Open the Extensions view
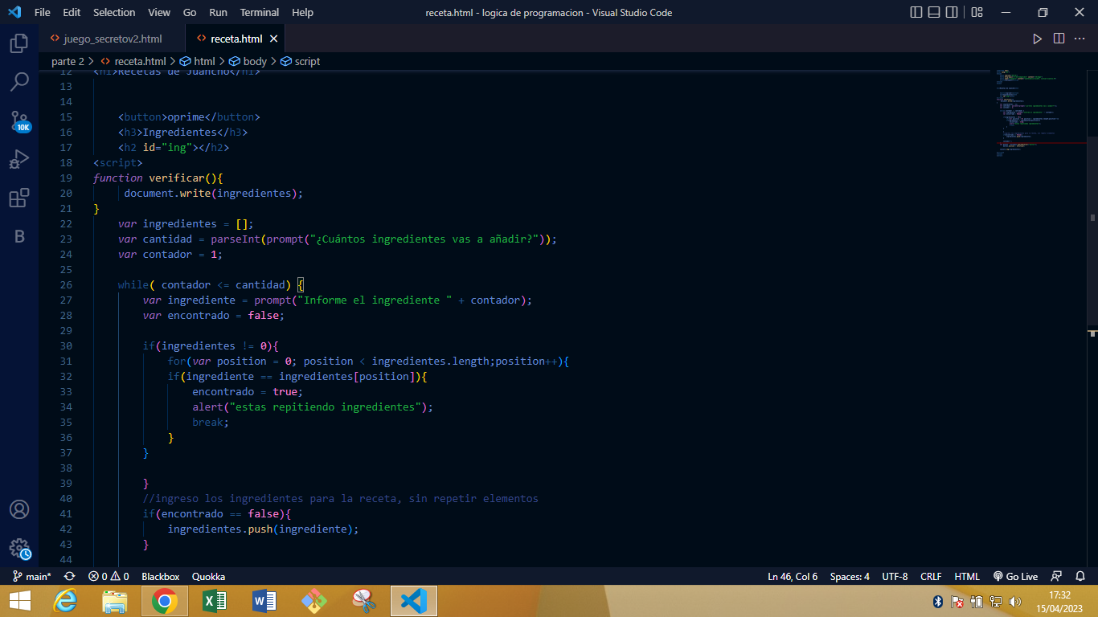The image size is (1098, 617). (x=19, y=198)
